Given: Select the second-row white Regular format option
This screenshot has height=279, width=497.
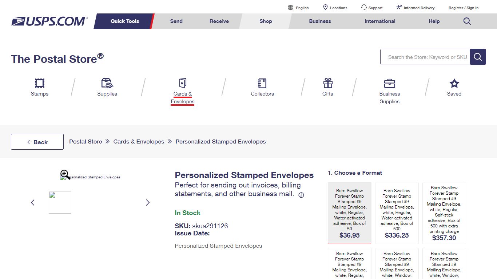Looking at the screenshot, I should click(x=350, y=263).
